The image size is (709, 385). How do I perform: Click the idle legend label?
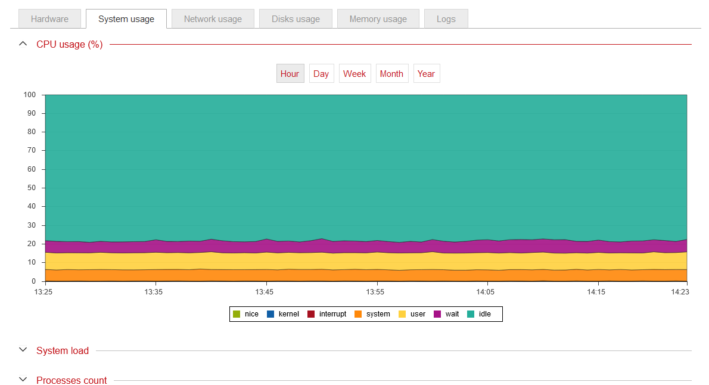pos(485,314)
